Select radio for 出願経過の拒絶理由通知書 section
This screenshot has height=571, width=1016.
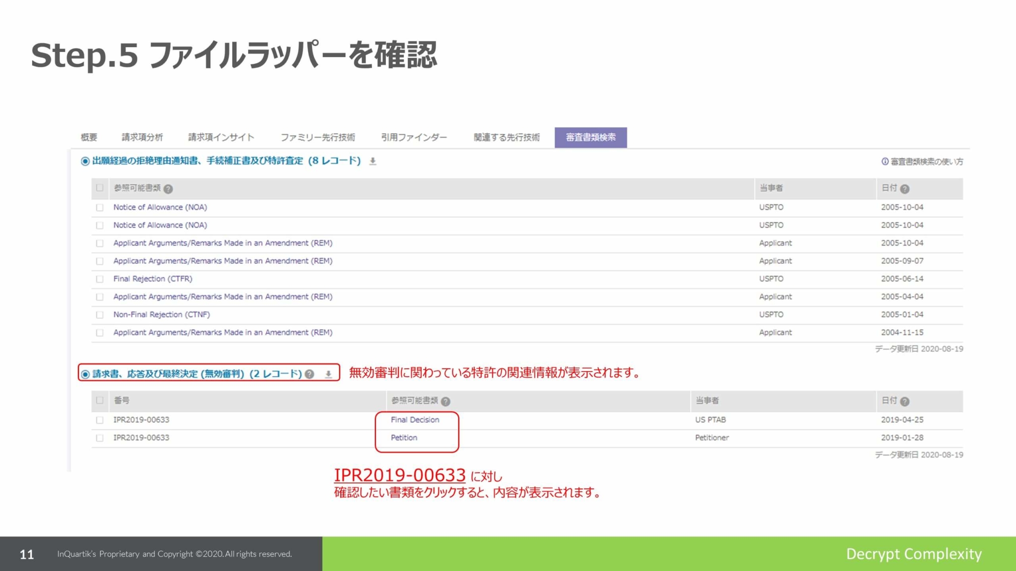[x=85, y=161]
